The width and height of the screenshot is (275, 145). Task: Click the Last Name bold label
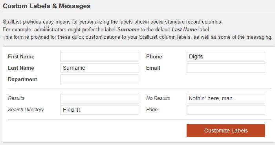click(x=21, y=68)
